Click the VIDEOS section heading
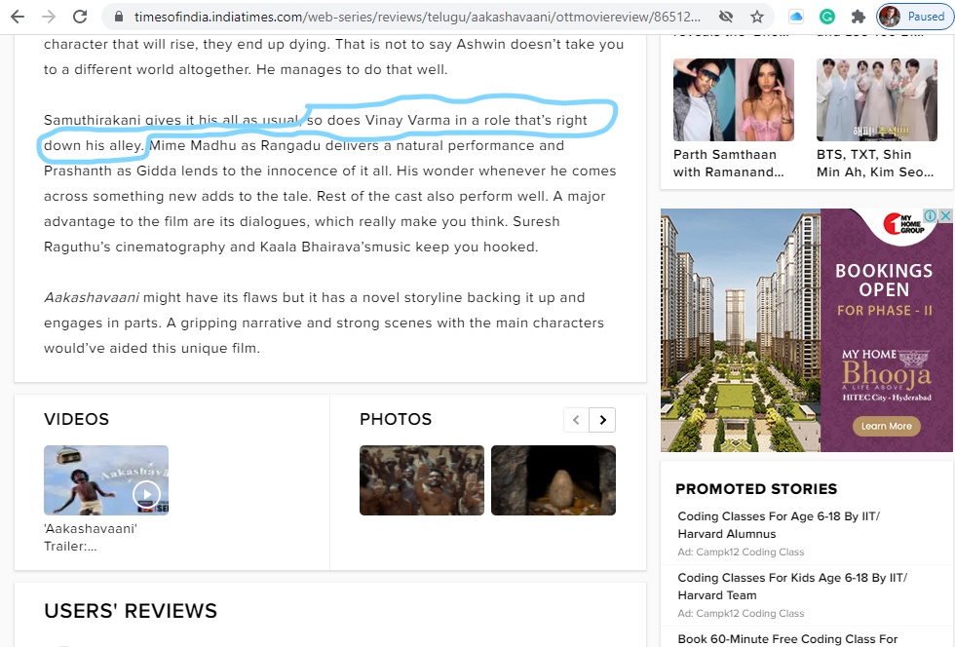This screenshot has width=955, height=647. tap(76, 419)
